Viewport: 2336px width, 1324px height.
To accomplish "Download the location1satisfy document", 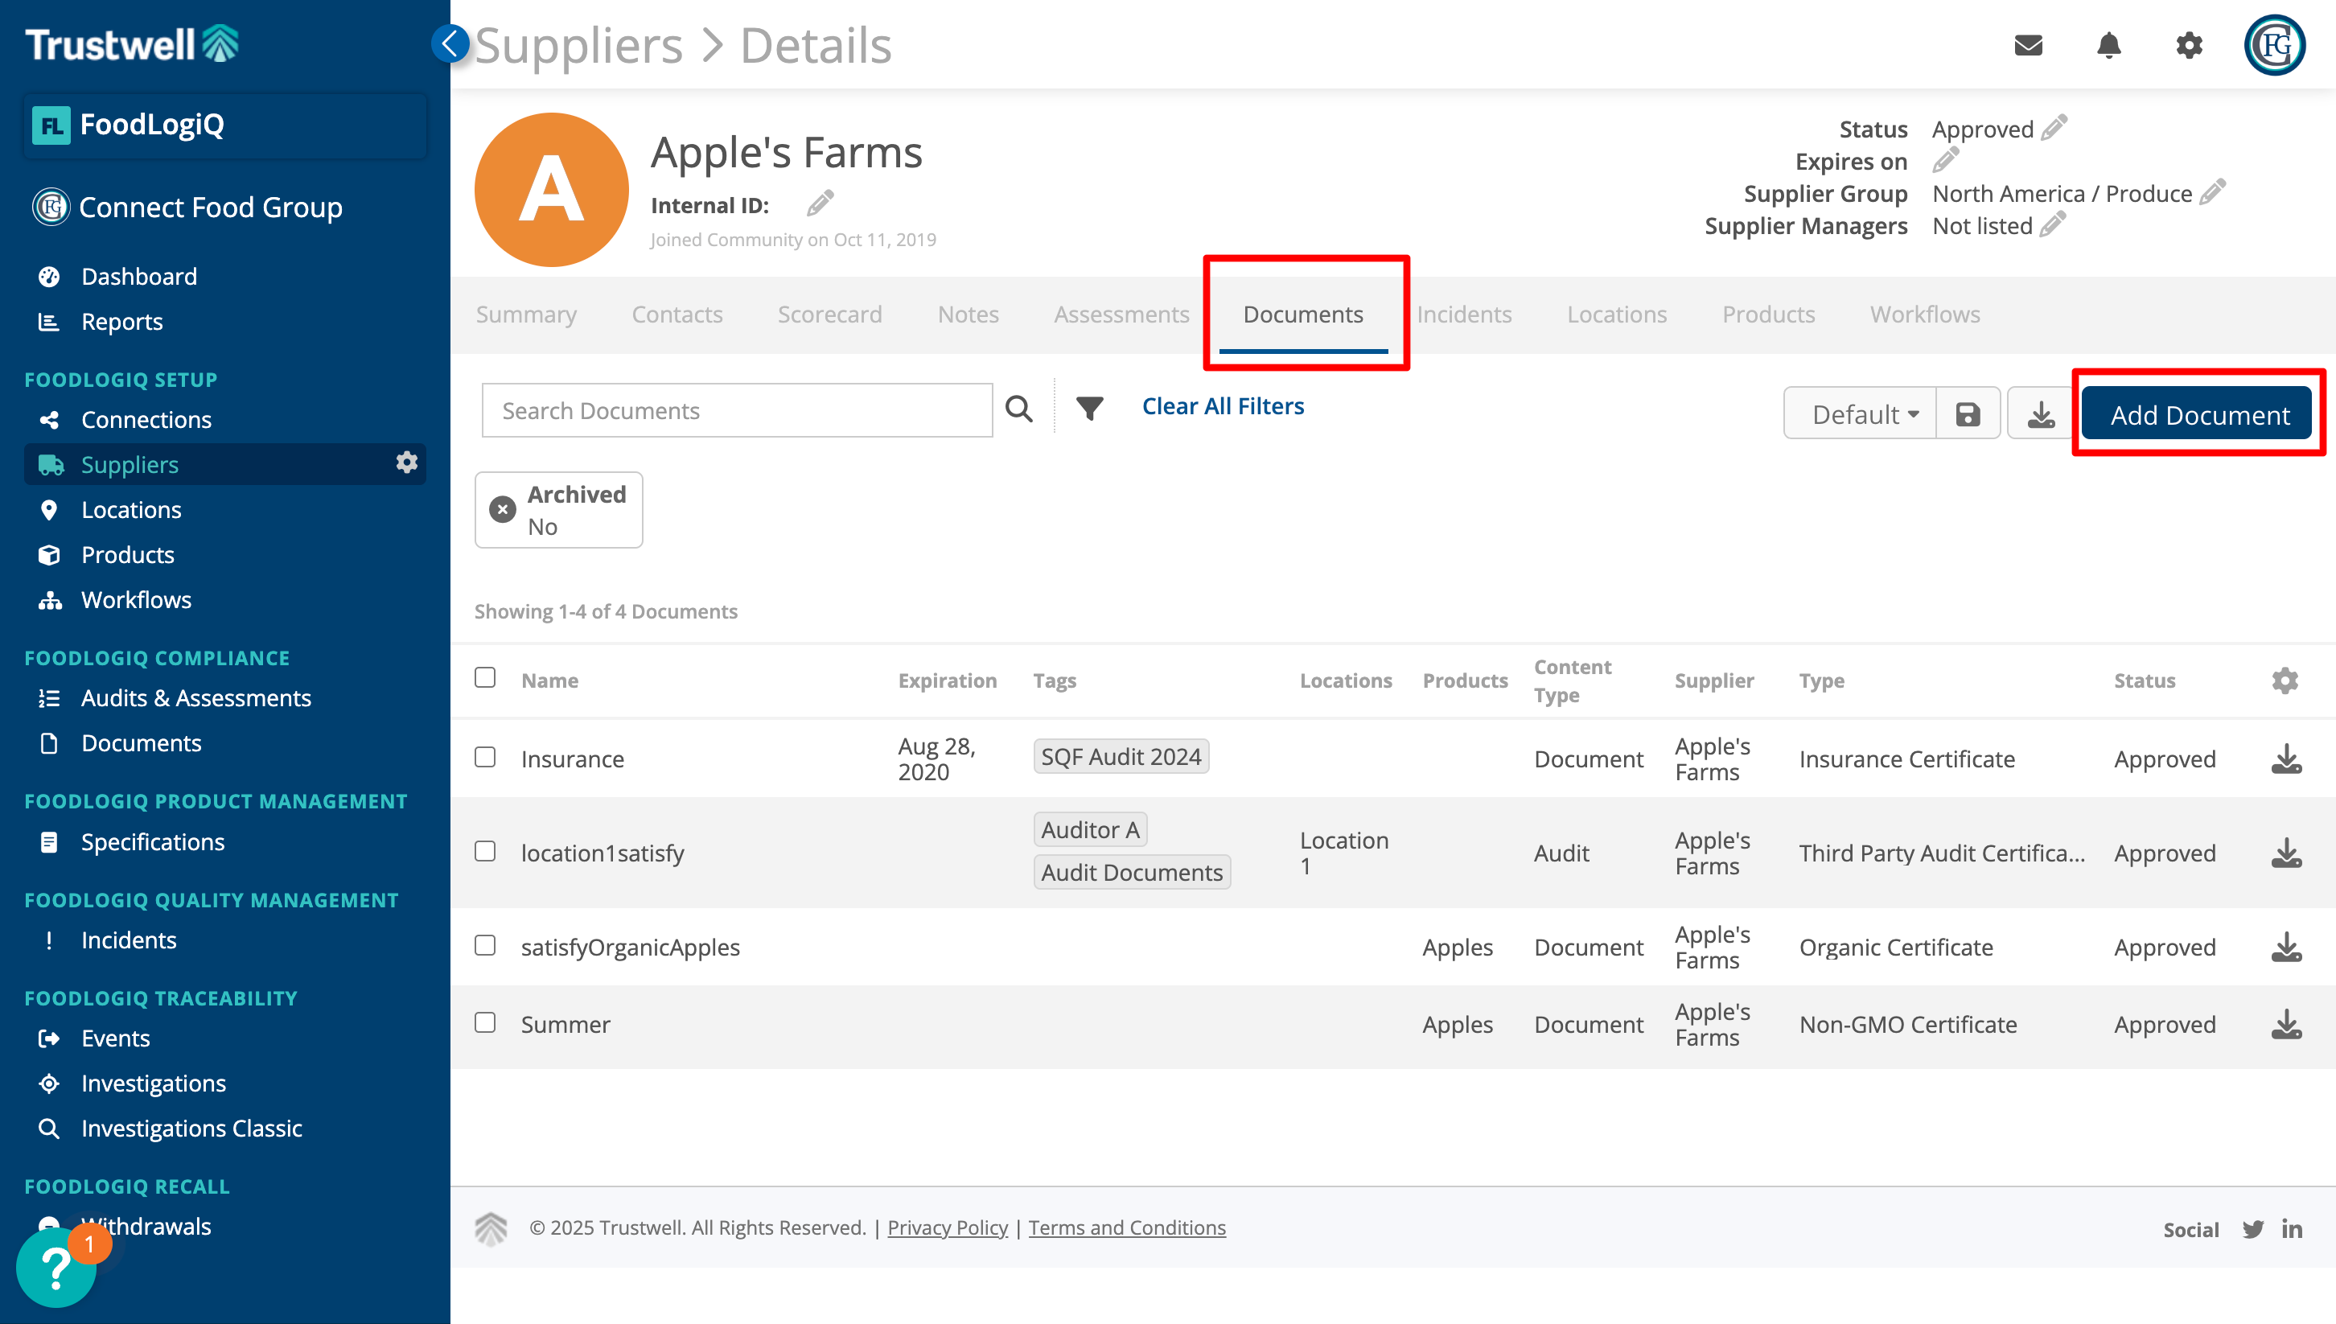I will [2286, 853].
